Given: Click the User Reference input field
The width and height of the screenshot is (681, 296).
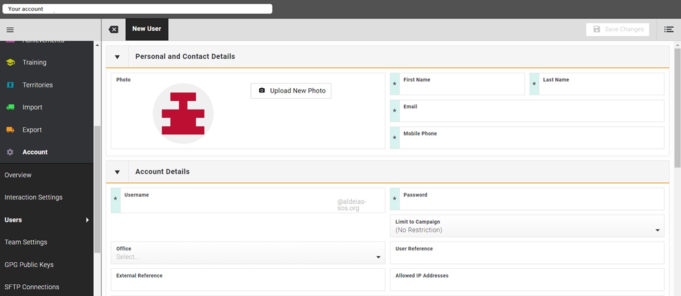Looking at the screenshot, I should 527,253.
